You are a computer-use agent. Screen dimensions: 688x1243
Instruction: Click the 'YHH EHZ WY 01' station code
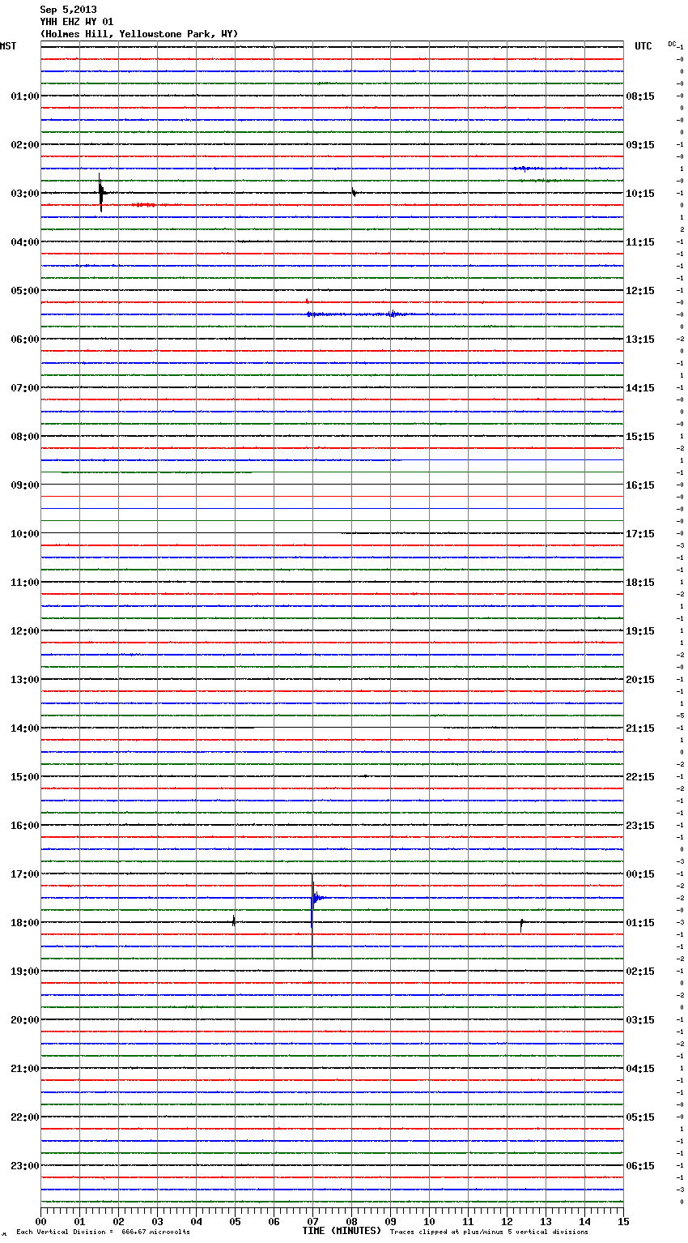pyautogui.click(x=77, y=22)
